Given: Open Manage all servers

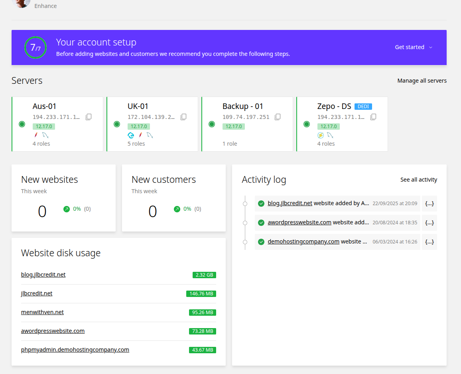Looking at the screenshot, I should [422, 81].
